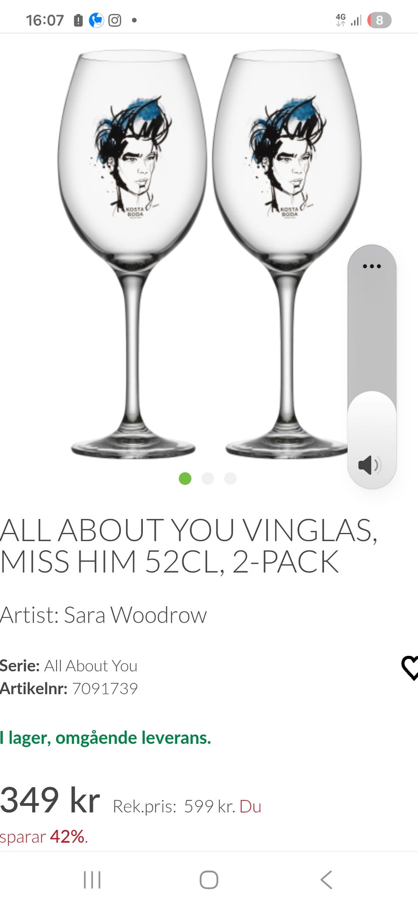Open volume panel three-dots menu
The image size is (418, 907).
(x=372, y=266)
